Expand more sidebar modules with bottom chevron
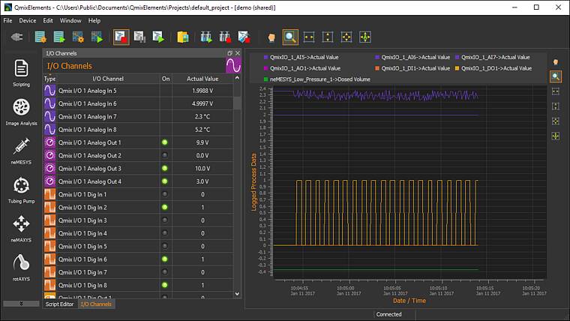Image resolution: width=570 pixels, height=321 pixels. point(21,303)
